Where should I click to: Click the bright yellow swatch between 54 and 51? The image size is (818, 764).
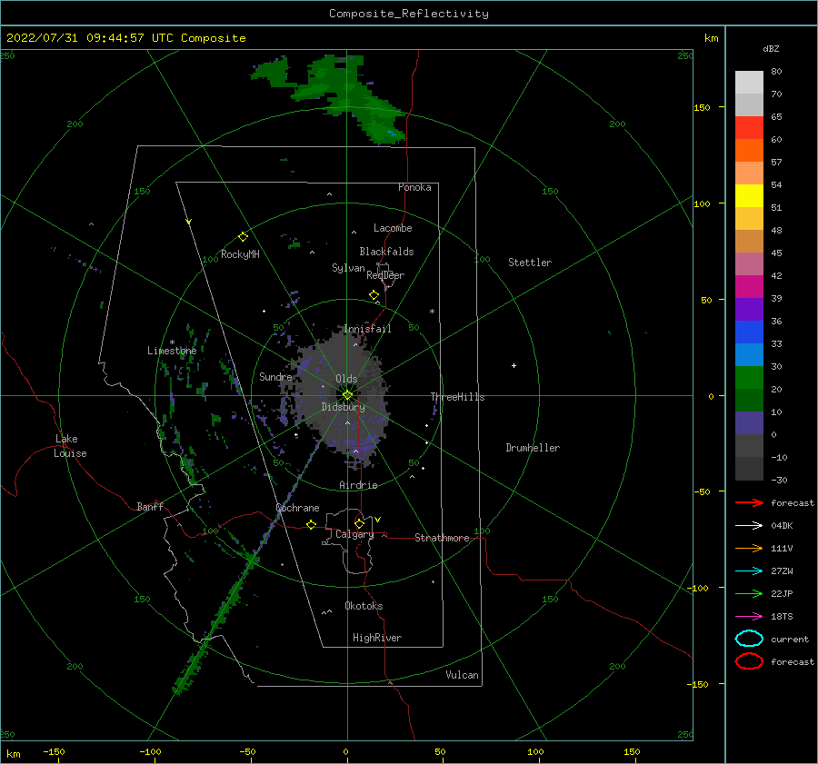point(749,195)
